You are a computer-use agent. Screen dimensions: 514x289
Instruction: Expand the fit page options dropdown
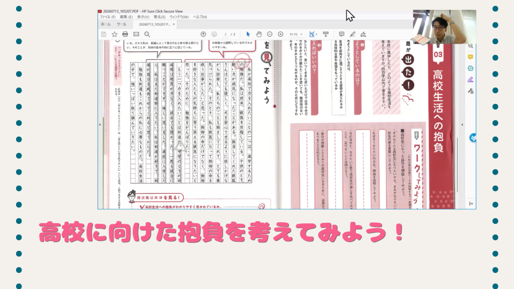pos(316,34)
